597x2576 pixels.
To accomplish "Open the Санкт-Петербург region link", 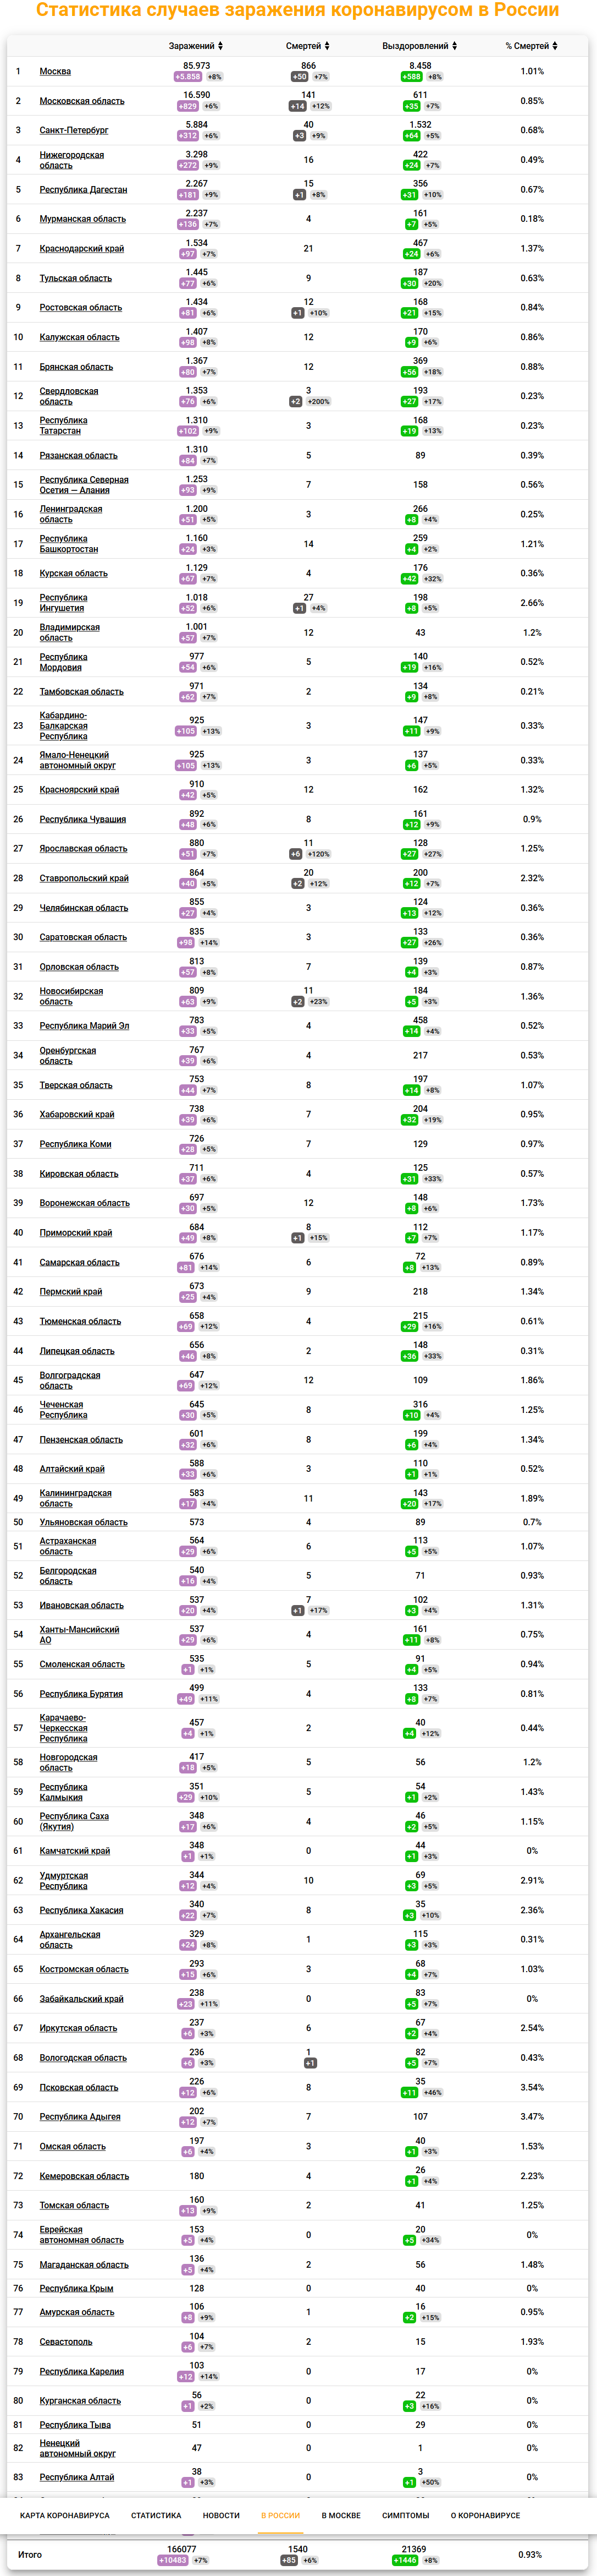I will [74, 130].
